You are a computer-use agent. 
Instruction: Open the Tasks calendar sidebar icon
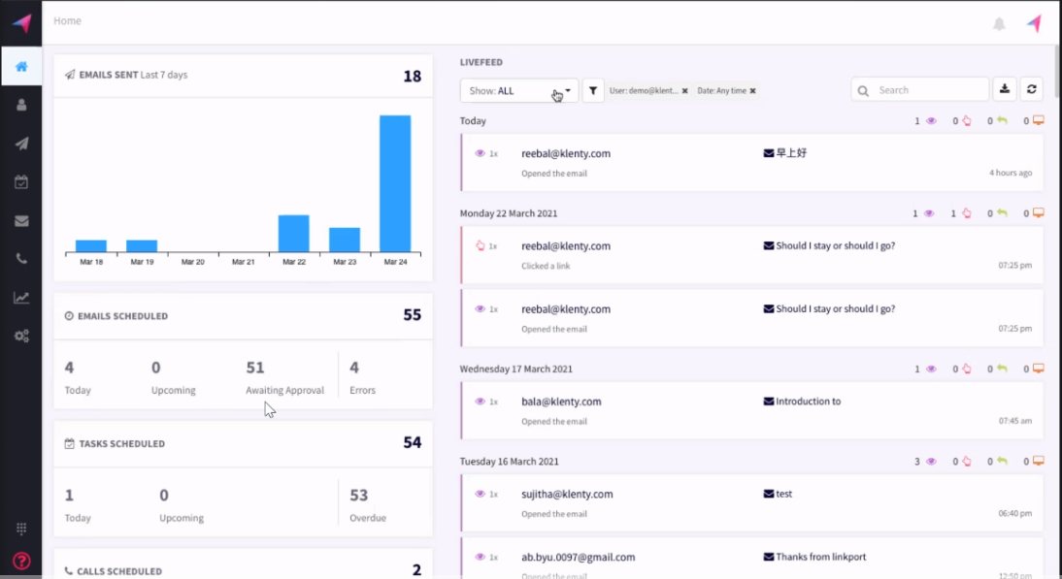[21, 181]
